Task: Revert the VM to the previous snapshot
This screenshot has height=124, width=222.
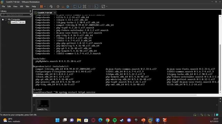Action: tap(63, 7)
